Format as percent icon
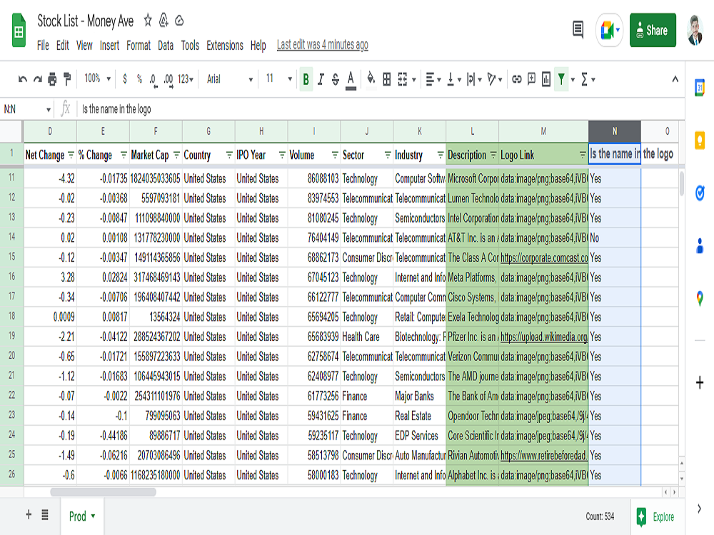 [139, 79]
